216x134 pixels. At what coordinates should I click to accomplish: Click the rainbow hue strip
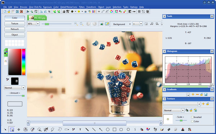(23, 62)
